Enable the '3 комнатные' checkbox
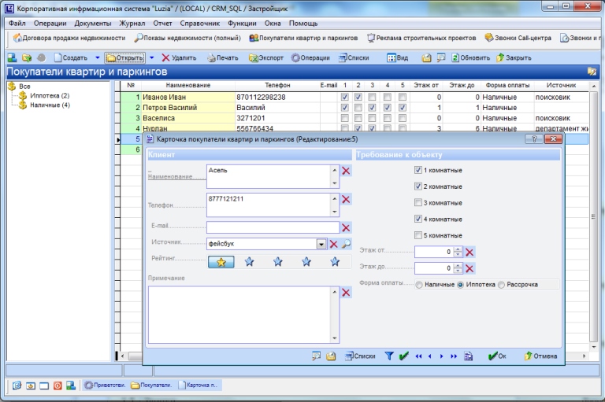Image resolution: width=605 pixels, height=402 pixels. (418, 202)
